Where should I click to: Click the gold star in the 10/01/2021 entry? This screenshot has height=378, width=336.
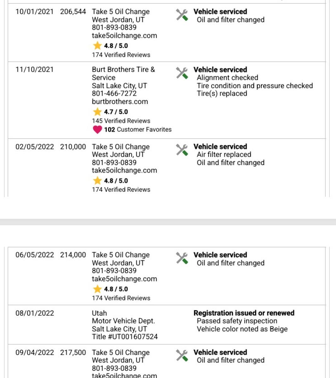[97, 46]
